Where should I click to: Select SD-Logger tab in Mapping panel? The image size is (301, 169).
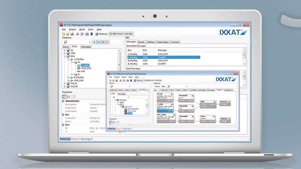(211, 90)
